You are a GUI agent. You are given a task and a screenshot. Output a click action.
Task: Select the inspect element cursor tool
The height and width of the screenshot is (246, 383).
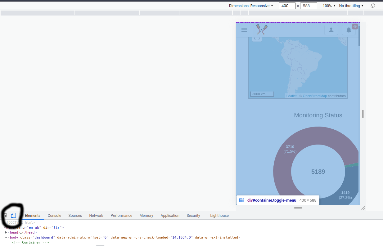coord(5,215)
